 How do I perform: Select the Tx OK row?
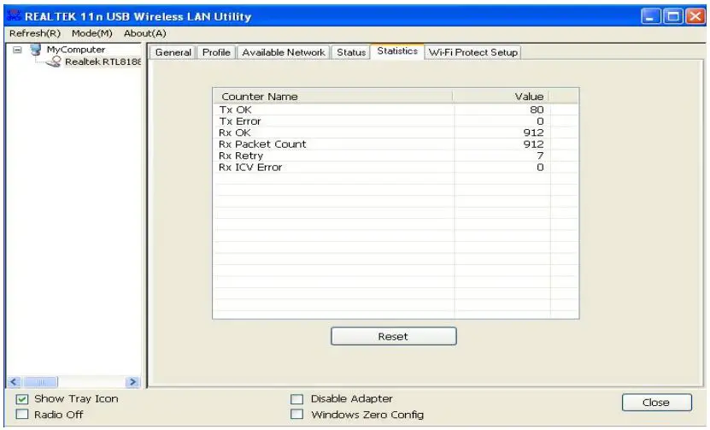coord(396,109)
